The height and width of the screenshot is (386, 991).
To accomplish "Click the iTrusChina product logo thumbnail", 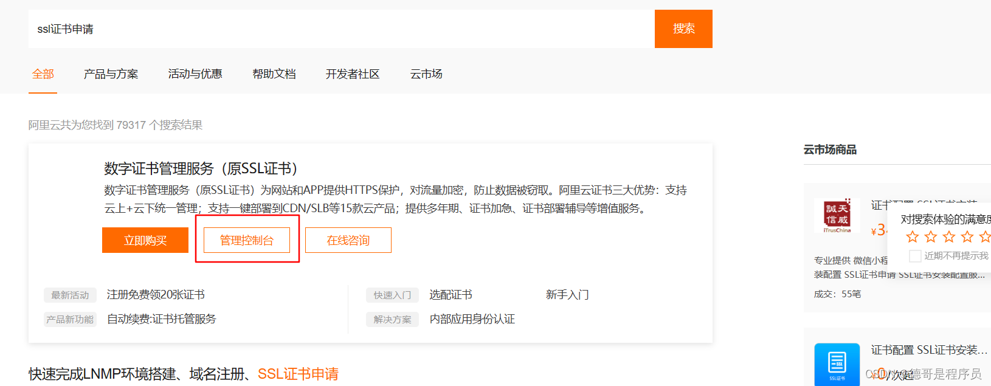I will pos(837,216).
